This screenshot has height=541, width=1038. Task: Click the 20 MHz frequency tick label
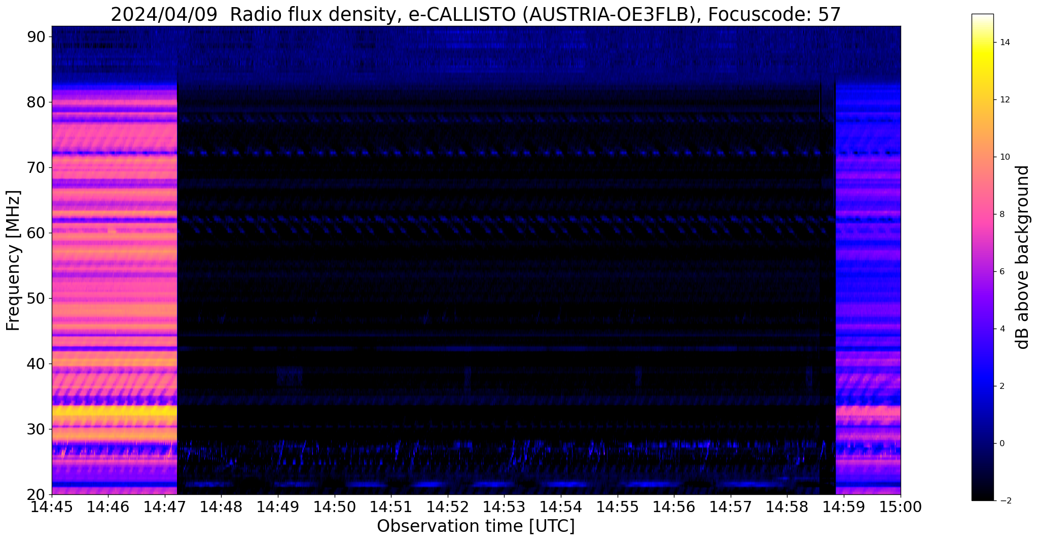click(36, 494)
